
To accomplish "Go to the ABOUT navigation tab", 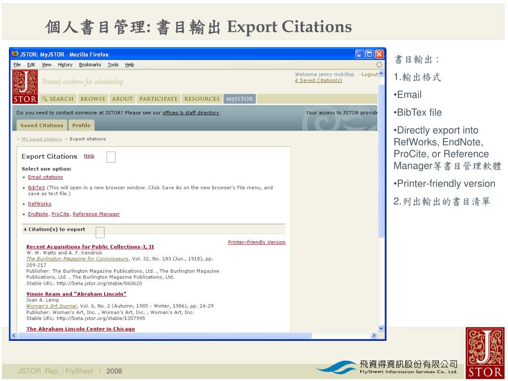I will pos(122,99).
